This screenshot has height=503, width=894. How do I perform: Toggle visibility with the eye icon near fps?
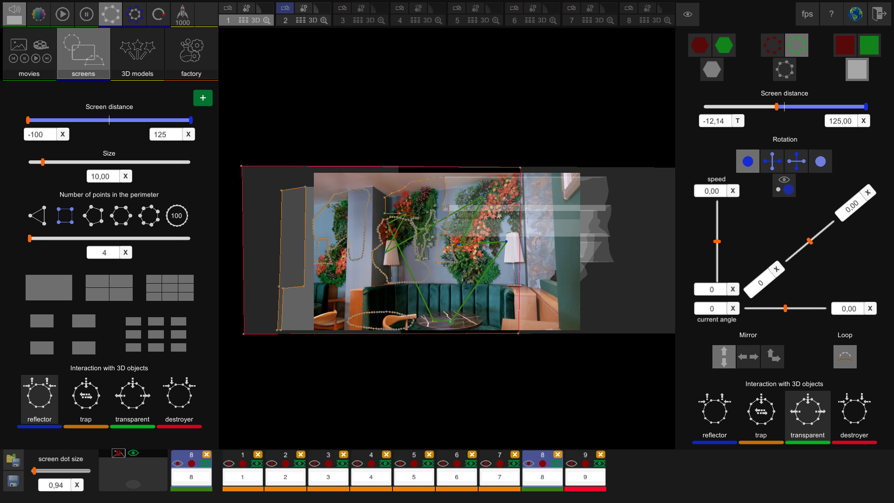click(x=688, y=14)
